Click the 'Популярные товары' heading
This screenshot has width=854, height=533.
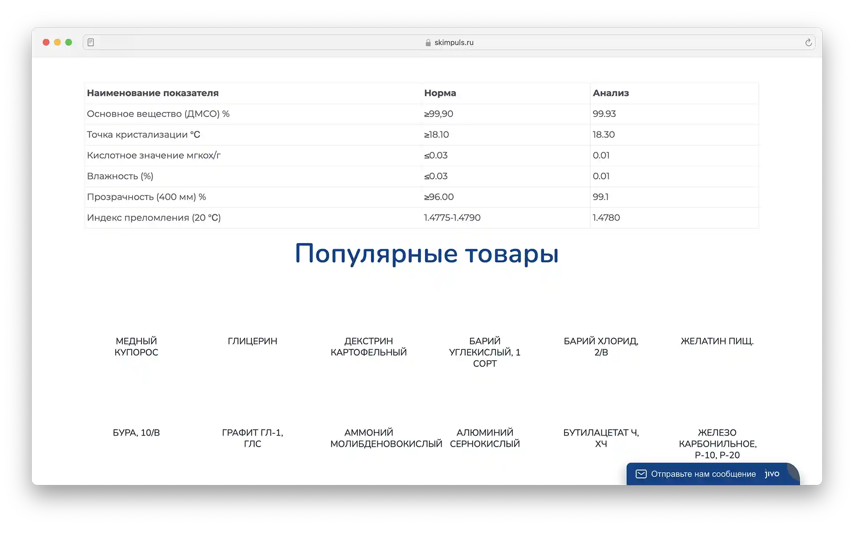pyautogui.click(x=427, y=254)
